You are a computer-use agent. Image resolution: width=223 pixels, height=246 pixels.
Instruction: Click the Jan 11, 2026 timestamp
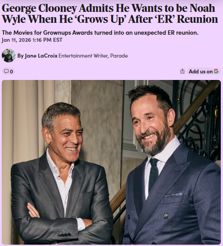pos(32,40)
